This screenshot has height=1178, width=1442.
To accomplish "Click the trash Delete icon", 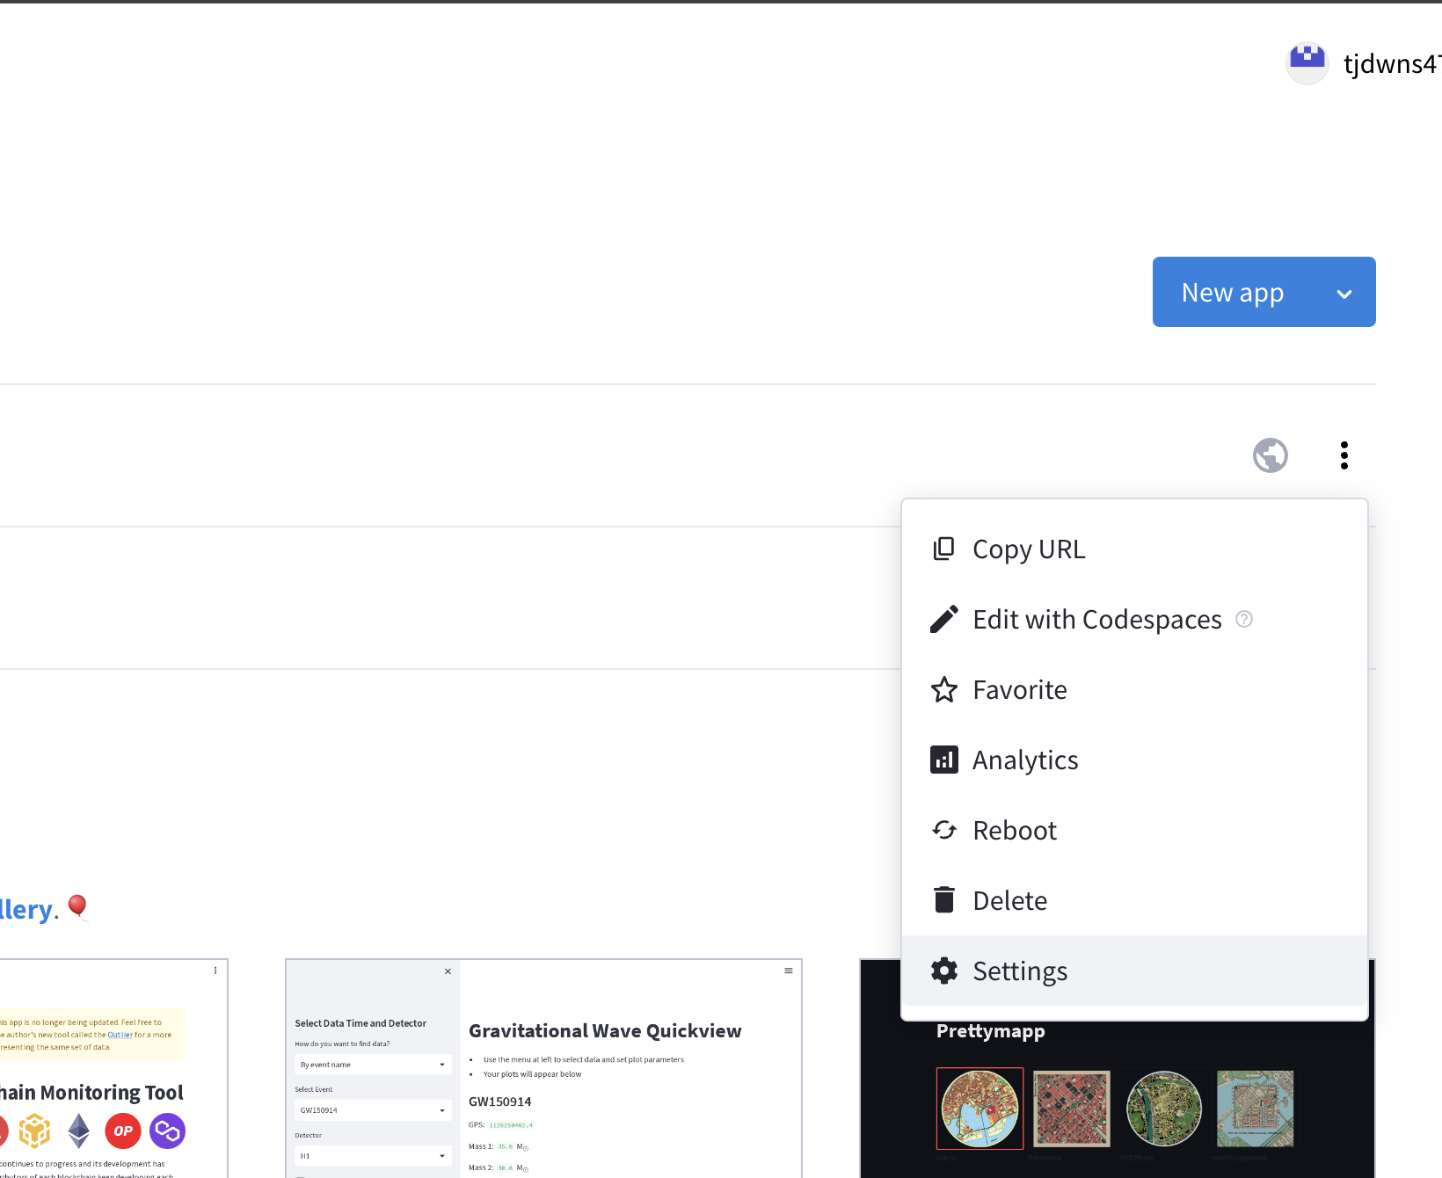I will click(x=943, y=899).
